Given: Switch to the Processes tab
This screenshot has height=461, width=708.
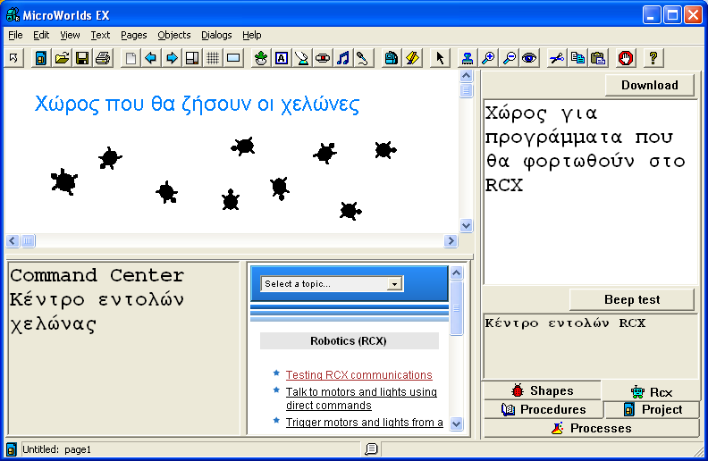Looking at the screenshot, I should coord(592,428).
